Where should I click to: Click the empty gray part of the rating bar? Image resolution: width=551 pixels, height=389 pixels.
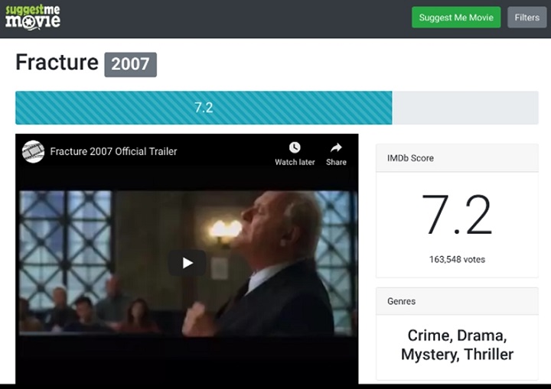(x=465, y=108)
